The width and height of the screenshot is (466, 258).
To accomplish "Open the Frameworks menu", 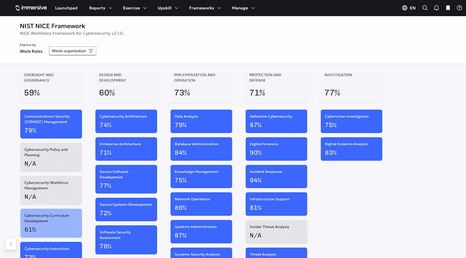I will coord(205,8).
